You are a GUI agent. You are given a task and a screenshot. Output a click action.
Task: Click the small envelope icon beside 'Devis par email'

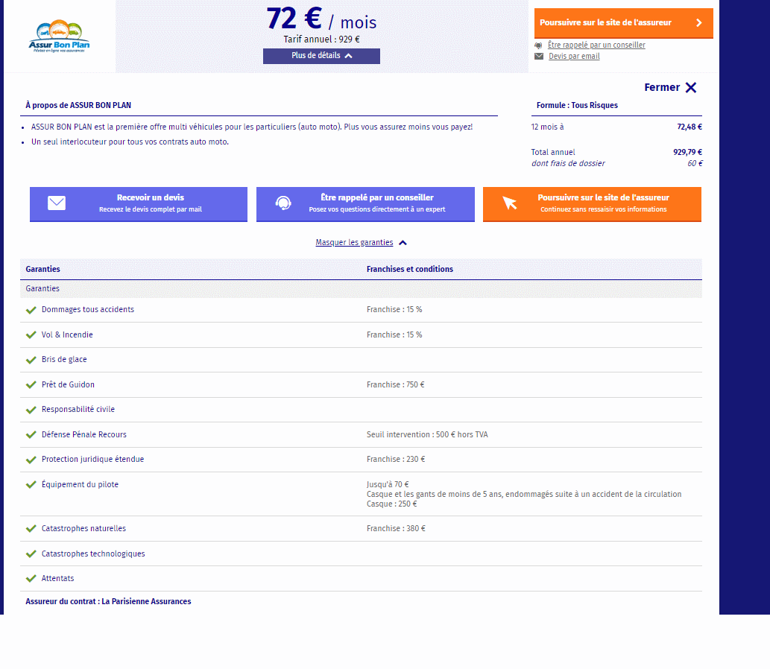(539, 57)
